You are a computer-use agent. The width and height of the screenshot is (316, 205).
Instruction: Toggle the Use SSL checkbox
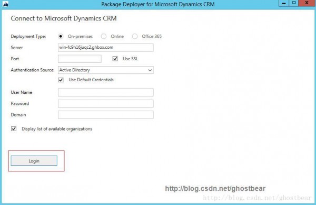[x=115, y=59]
